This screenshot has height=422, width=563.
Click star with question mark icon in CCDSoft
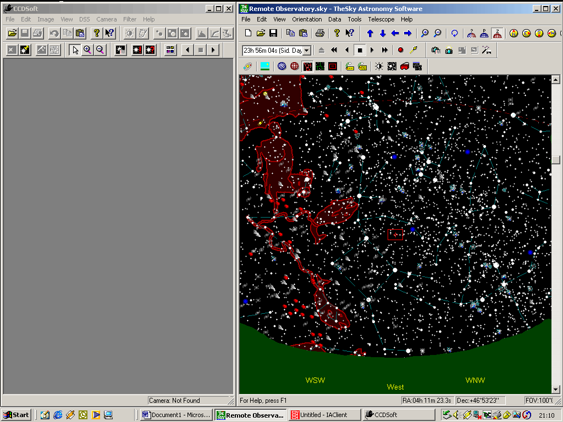pos(150,50)
